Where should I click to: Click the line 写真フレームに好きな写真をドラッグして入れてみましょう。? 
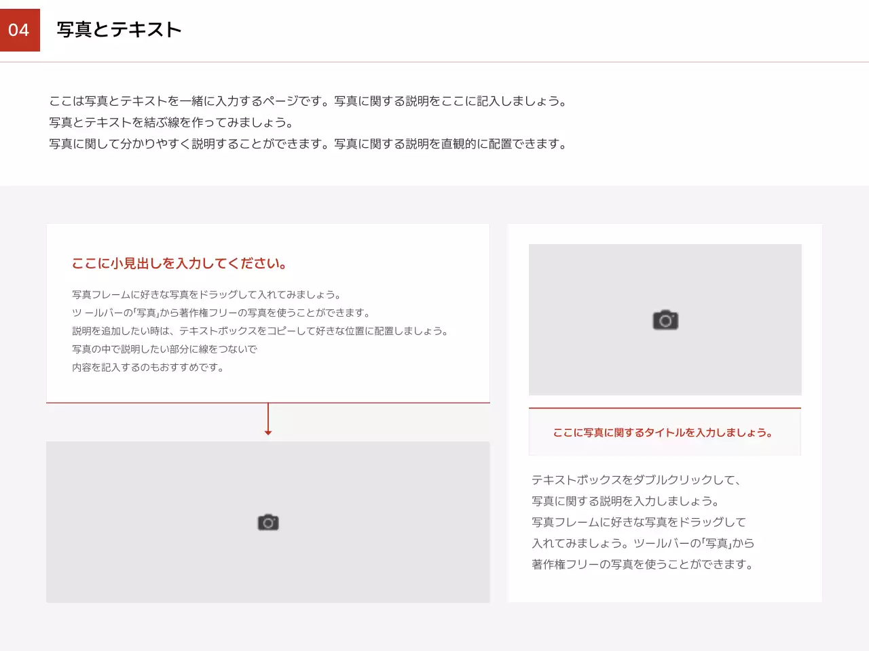(x=206, y=294)
